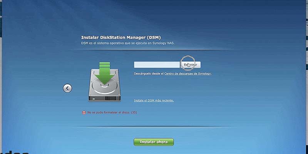Click the Examinar browse button
Image resolution: width=308 pixels, height=154 pixels.
pyautogui.click(x=191, y=65)
